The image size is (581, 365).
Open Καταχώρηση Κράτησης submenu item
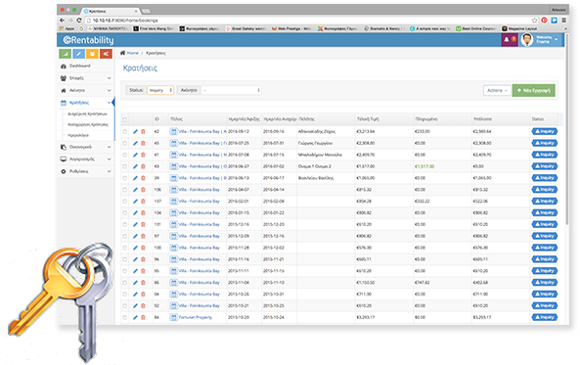click(88, 124)
